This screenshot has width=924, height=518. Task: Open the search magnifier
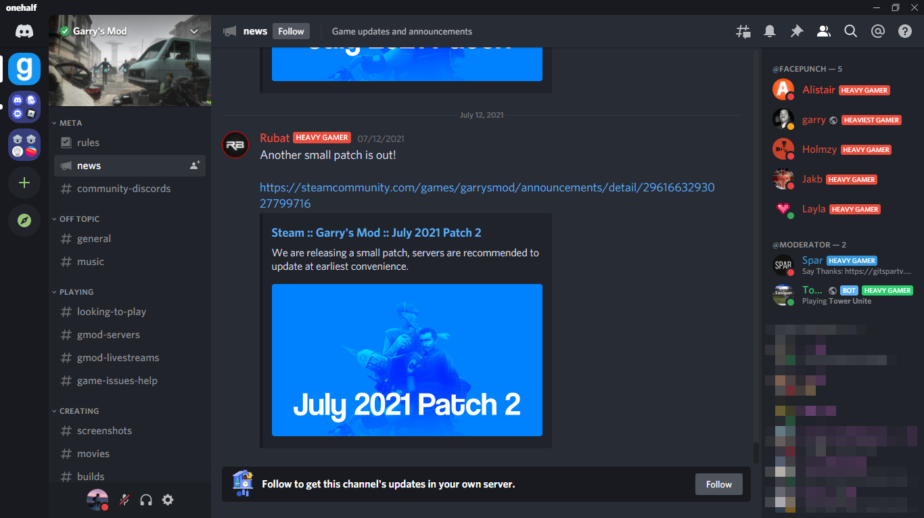(851, 31)
